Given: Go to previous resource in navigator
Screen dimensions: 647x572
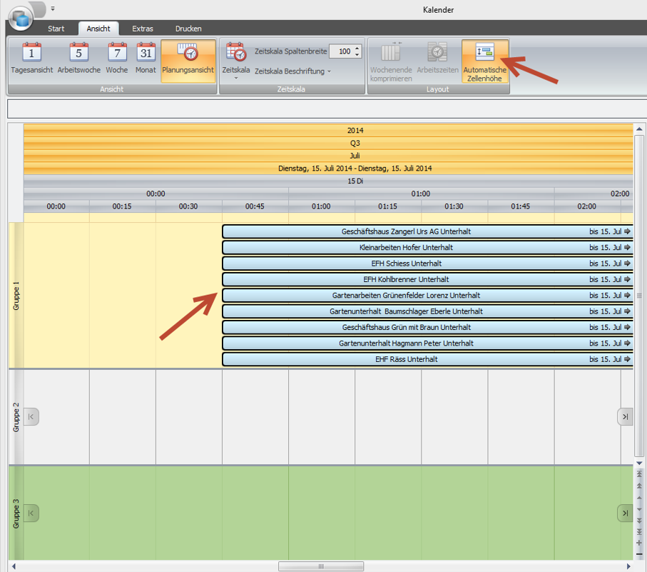Looking at the screenshot, I should pyautogui.click(x=639, y=498).
